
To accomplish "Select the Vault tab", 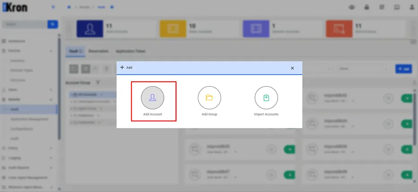I will [x=75, y=51].
